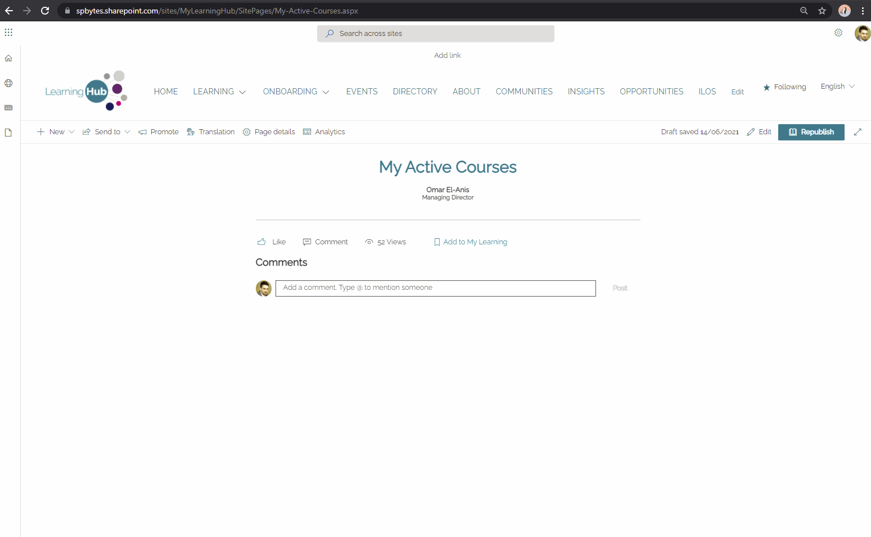The height and width of the screenshot is (537, 871).
Task: Go to HOME navigation item
Action: [166, 92]
